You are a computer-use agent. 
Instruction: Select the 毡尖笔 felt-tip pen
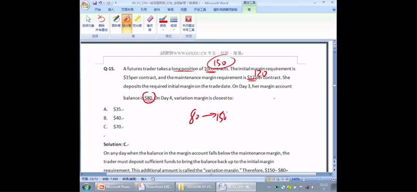coord(127,23)
